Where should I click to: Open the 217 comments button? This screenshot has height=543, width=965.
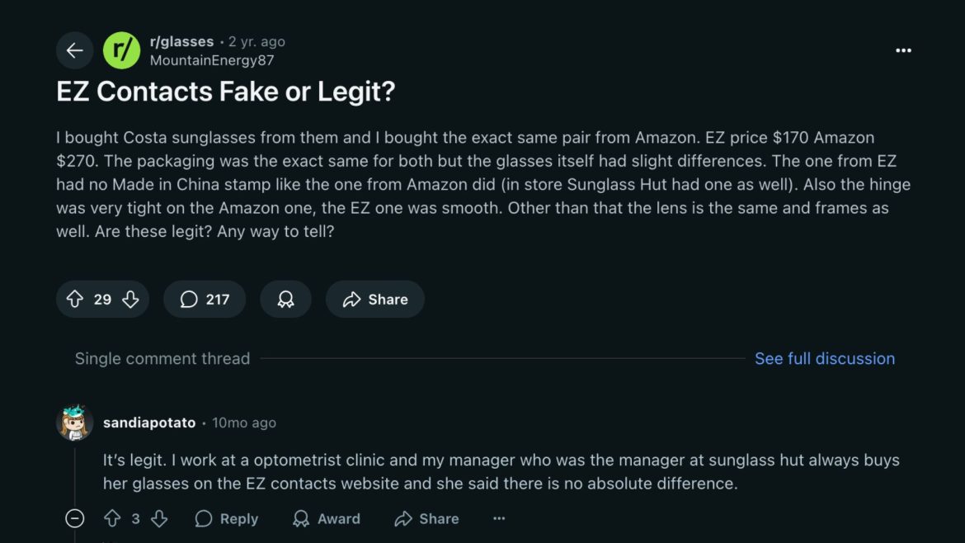(205, 300)
